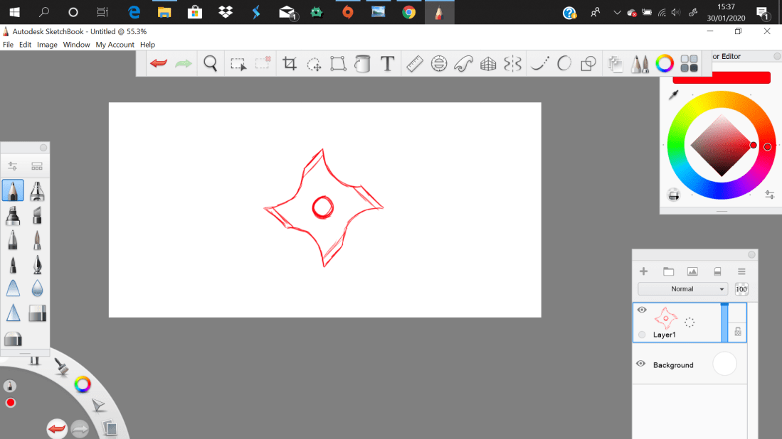The width and height of the screenshot is (782, 439).
Task: Select the Magnifier zoom tool
Action: [210, 63]
